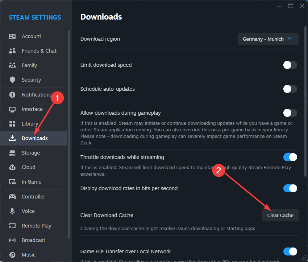
Task: Click the settings sidebar scrollbar
Action: (69, 134)
